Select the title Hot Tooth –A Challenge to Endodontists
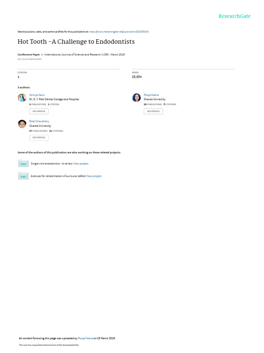The height and width of the screenshot is (353, 264). coord(76,42)
